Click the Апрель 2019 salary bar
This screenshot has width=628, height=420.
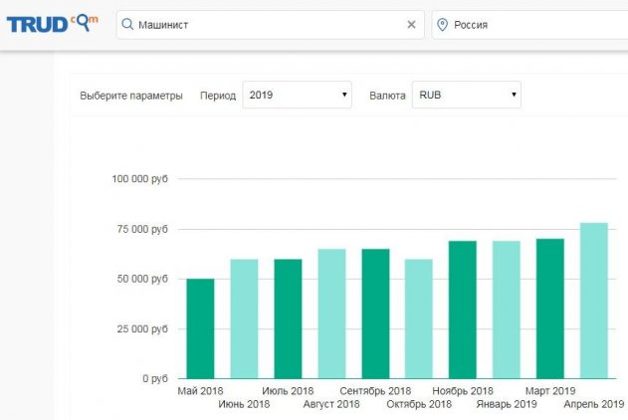point(593,301)
